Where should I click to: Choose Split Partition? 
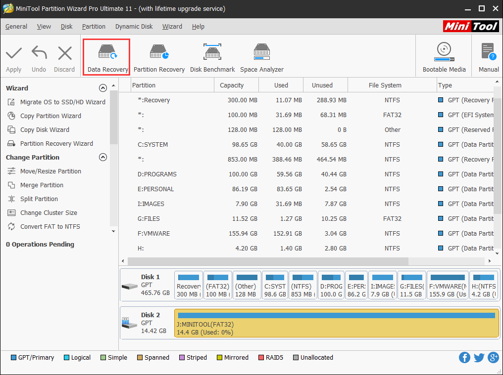pos(33,199)
